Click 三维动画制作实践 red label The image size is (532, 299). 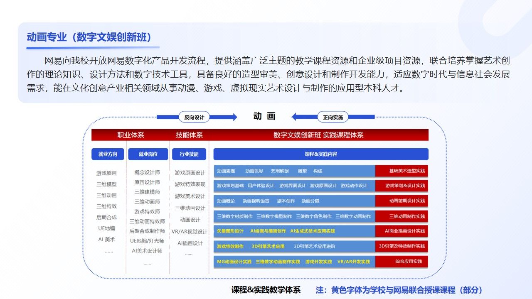401,216
